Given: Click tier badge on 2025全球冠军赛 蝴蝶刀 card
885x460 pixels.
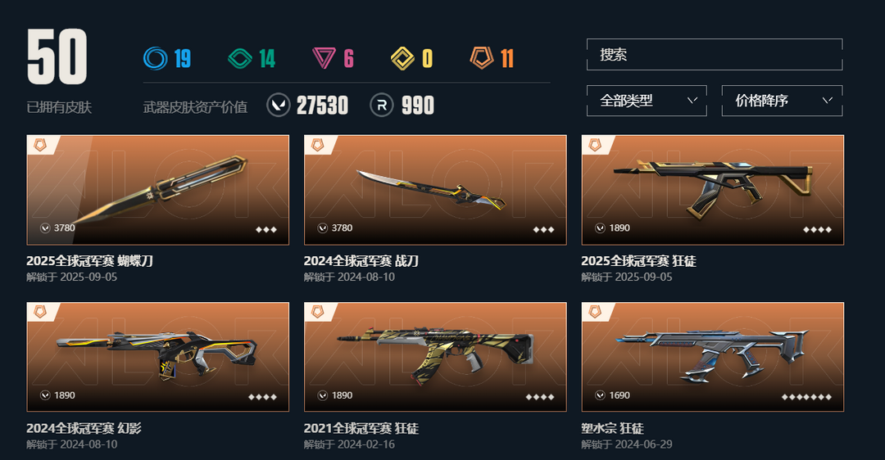Looking at the screenshot, I should pos(40,145).
